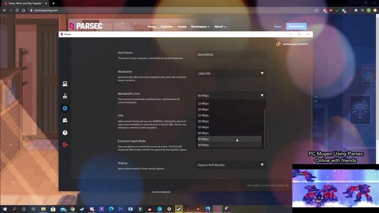The width and height of the screenshot is (379, 213).
Task: Open the Teams link on Parsec website
Action: (x=182, y=27)
